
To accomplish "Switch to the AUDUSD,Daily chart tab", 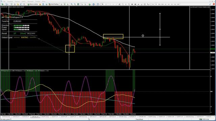I will coord(190,117).
